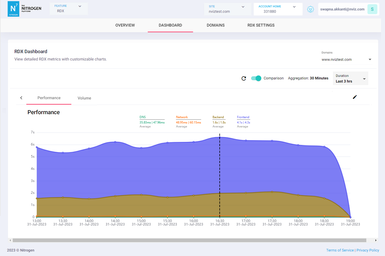The width and height of the screenshot is (385, 256).
Task: Select the Volume chart tab
Action: click(84, 98)
